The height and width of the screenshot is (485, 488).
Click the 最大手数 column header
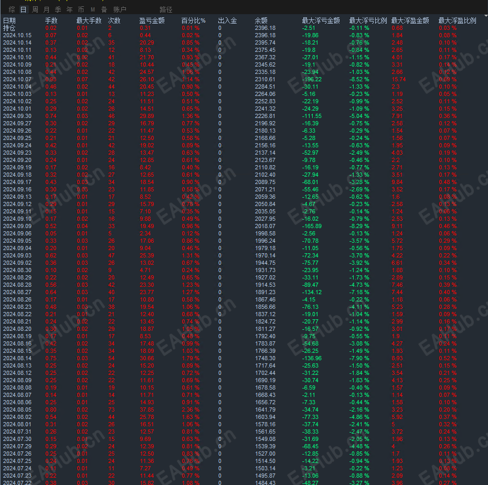click(x=89, y=20)
